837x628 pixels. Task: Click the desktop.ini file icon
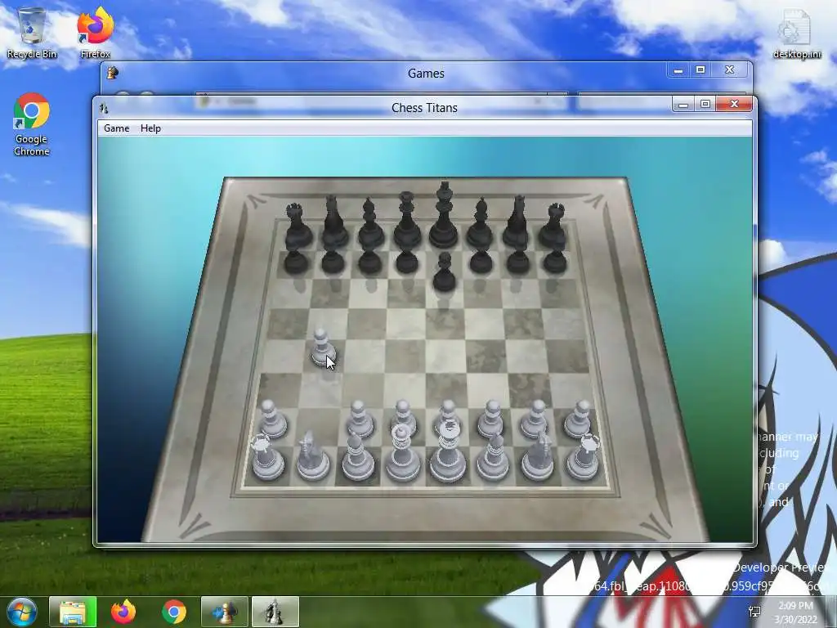tap(797, 33)
